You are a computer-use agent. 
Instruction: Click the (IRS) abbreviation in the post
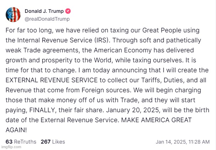coord(102,40)
